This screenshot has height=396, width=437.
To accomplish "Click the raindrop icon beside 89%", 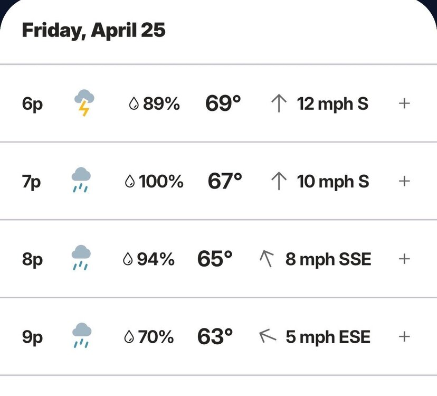I will pos(134,104).
